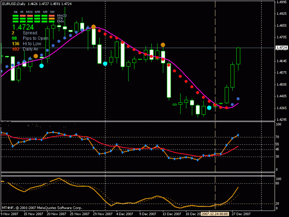Select the H1 timeframe column label
The height and width of the screenshot is (217, 289).
click(x=22, y=12)
